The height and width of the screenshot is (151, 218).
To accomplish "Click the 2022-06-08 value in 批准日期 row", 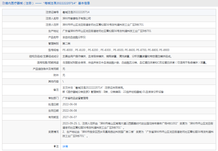I will coord(70,104).
